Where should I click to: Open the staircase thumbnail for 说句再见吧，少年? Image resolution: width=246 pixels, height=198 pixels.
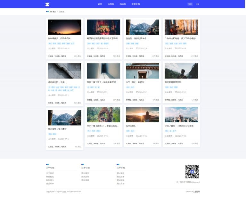[x=64, y=71]
